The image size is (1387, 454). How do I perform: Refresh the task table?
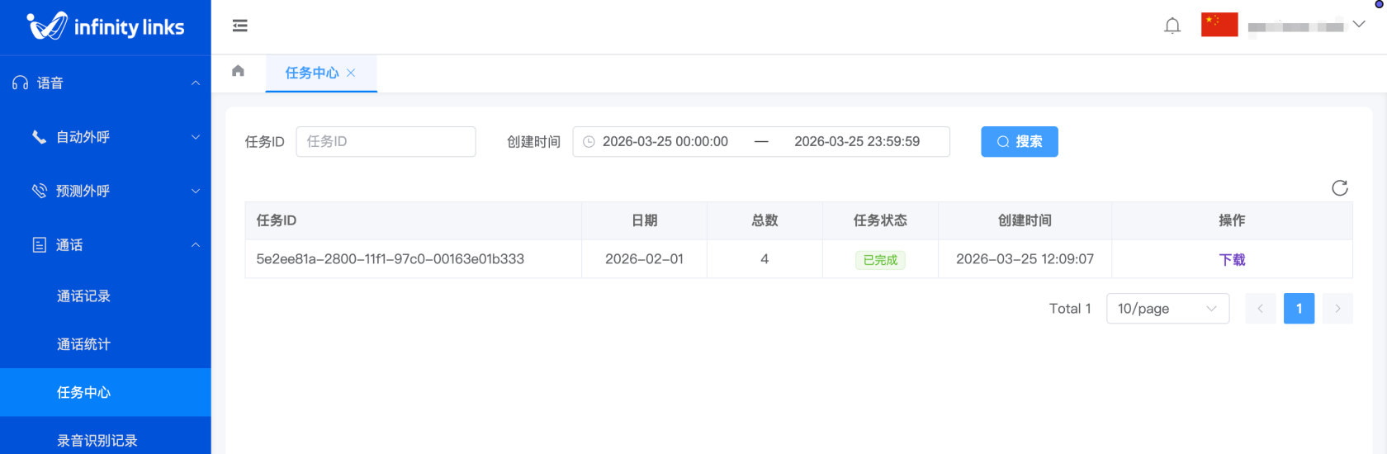tap(1339, 188)
